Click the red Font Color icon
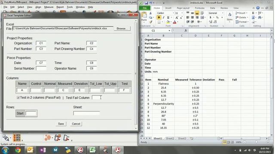Screen dimensions: 275x154 click(x=174, y=22)
